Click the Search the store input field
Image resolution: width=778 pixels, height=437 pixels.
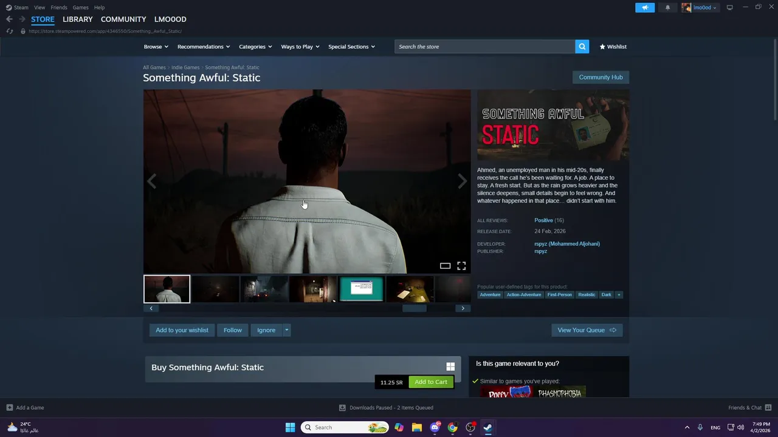coord(485,47)
